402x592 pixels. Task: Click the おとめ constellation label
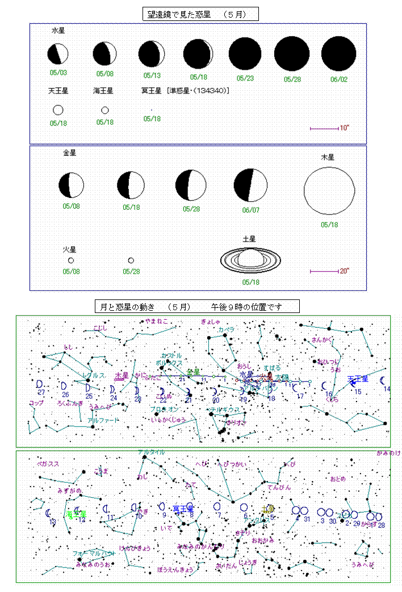click(338, 479)
